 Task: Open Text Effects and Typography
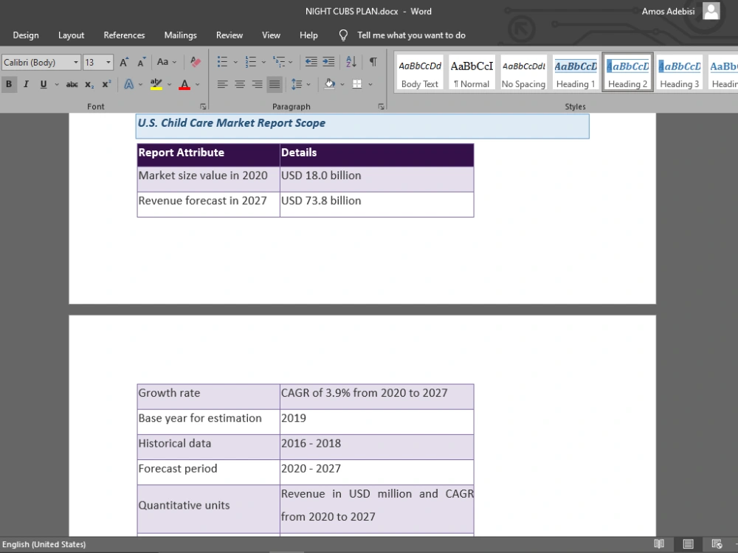click(x=128, y=85)
